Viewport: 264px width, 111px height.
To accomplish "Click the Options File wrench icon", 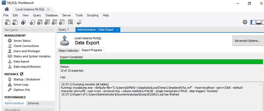I will pyautogui.click(x=10, y=90).
